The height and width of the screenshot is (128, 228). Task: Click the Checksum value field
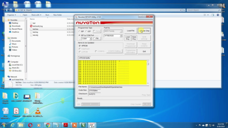click(x=94, y=94)
